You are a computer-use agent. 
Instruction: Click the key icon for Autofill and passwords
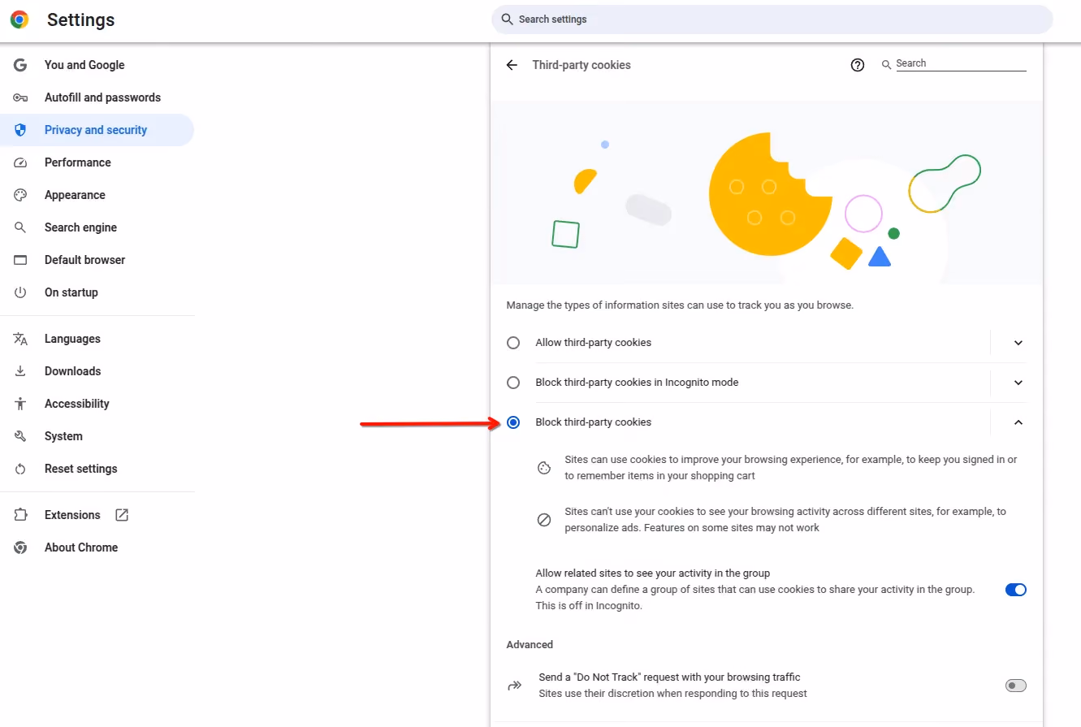tap(20, 97)
